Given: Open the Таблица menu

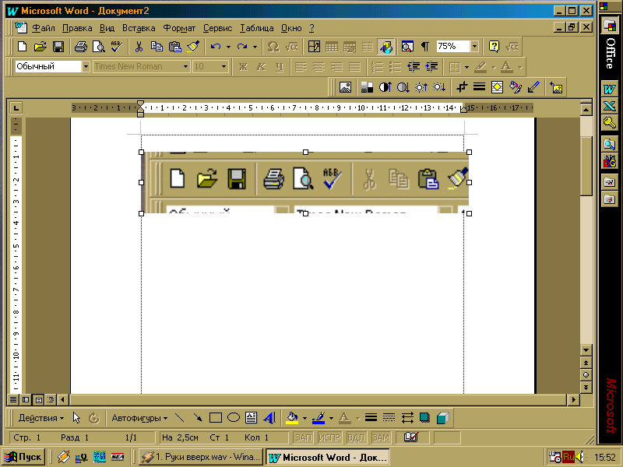Looking at the screenshot, I should (x=257, y=28).
